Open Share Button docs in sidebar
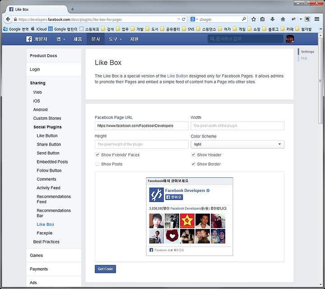 coord(49,144)
